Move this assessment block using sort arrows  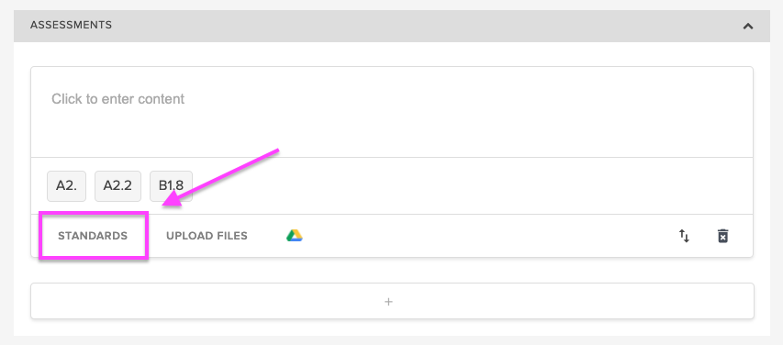tap(684, 236)
